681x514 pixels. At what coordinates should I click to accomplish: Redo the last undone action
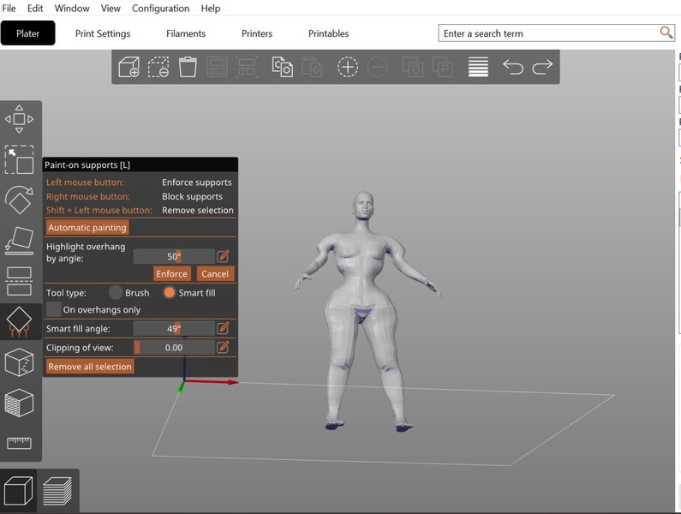click(x=542, y=68)
